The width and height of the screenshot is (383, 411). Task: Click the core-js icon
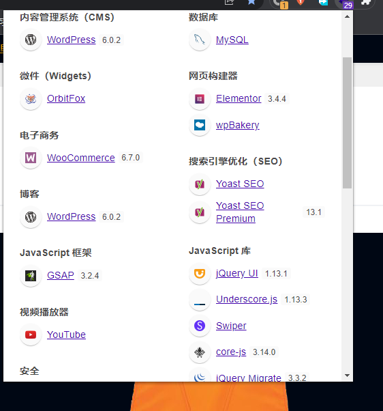pyautogui.click(x=200, y=352)
